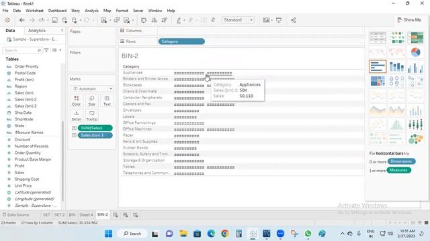The image size is (430, 241).
Task: Click the Fix Axes pin icon
Action: click(x=213, y=20)
